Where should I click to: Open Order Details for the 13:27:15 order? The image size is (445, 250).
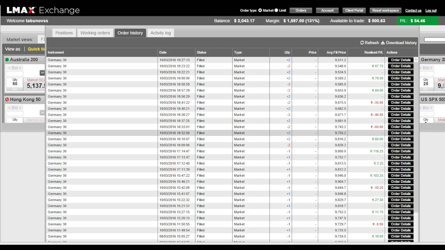click(400, 212)
